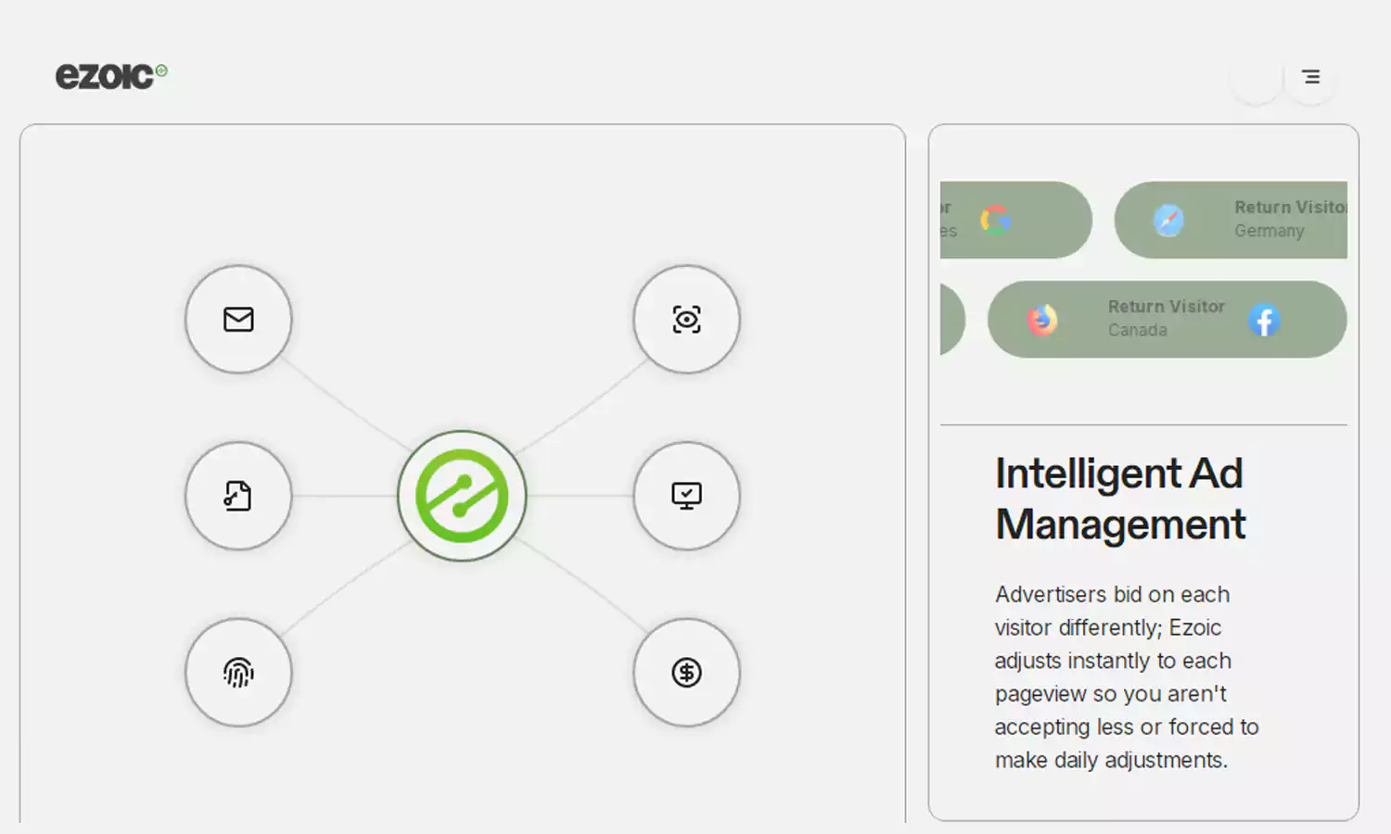Click the 'Intelligent Ad Management' heading
The image size is (1391, 834).
(1119, 499)
